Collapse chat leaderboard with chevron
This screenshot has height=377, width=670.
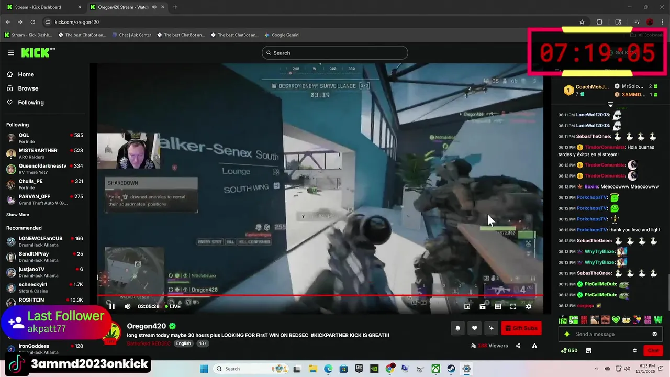click(610, 105)
